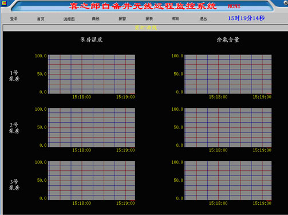Select 1号泵房 泵房湿度 trend chart

point(92,74)
